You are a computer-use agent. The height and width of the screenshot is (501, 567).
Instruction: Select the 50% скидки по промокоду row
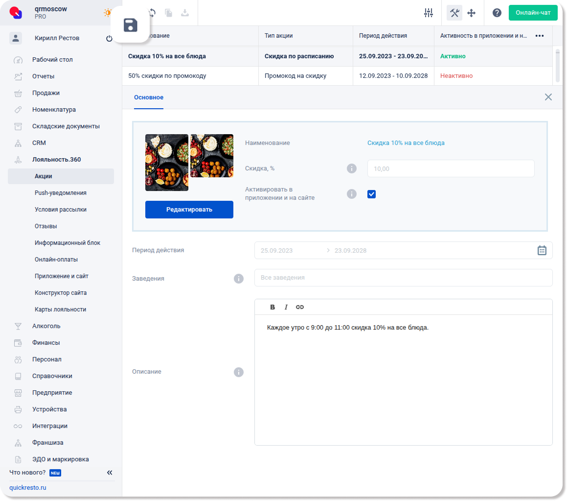(x=190, y=76)
